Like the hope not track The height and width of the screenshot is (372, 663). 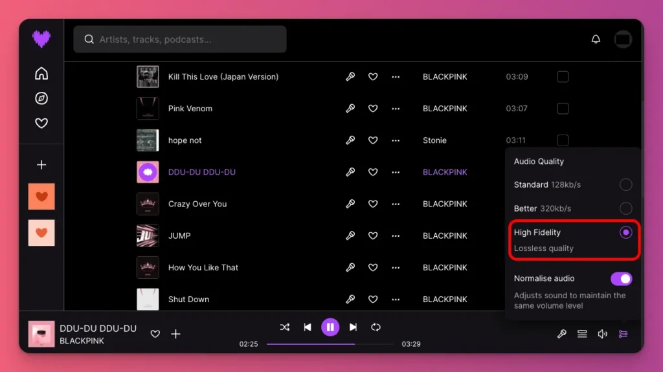(x=372, y=140)
